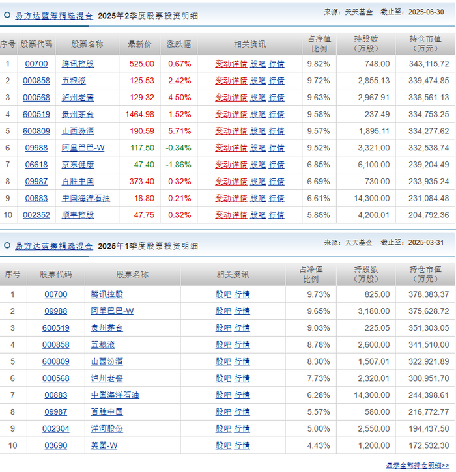Select the date 2025-03-31 in Q1 header

pos(426,243)
